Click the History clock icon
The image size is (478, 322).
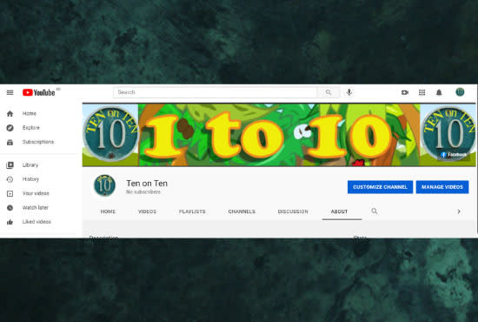[x=10, y=179]
